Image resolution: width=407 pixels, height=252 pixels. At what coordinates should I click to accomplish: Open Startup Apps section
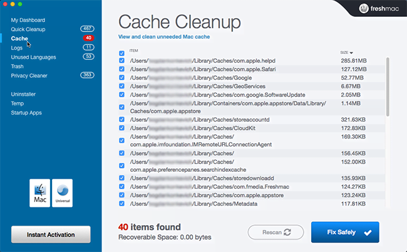26,113
